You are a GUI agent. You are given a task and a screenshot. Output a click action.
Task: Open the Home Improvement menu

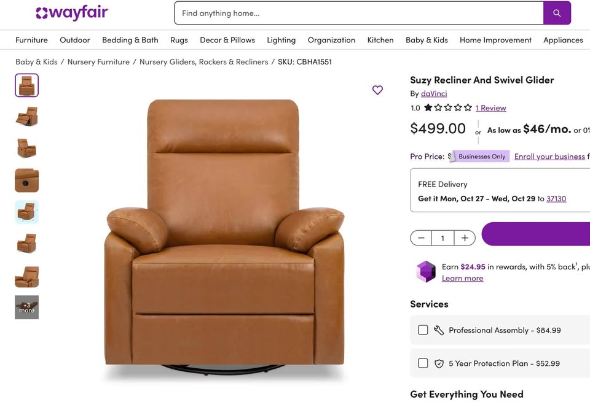495,40
